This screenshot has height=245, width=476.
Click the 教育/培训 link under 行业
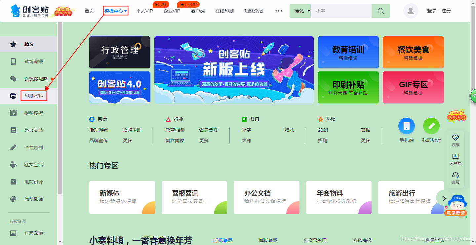(175, 130)
